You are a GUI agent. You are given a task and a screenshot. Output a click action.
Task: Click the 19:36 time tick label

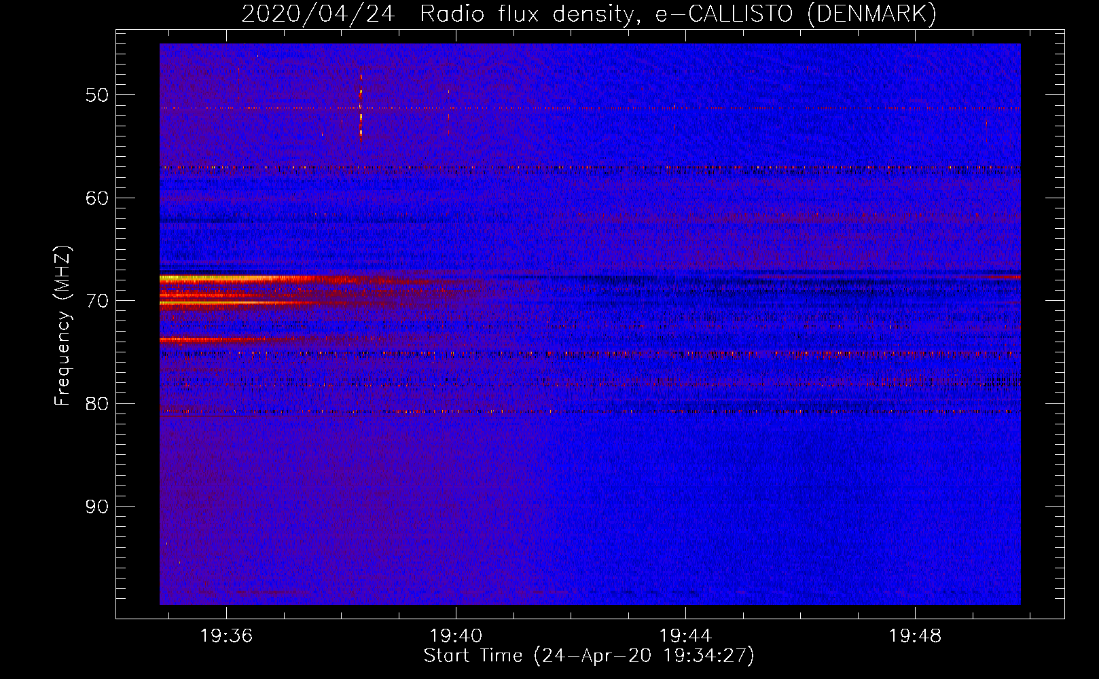(x=226, y=636)
